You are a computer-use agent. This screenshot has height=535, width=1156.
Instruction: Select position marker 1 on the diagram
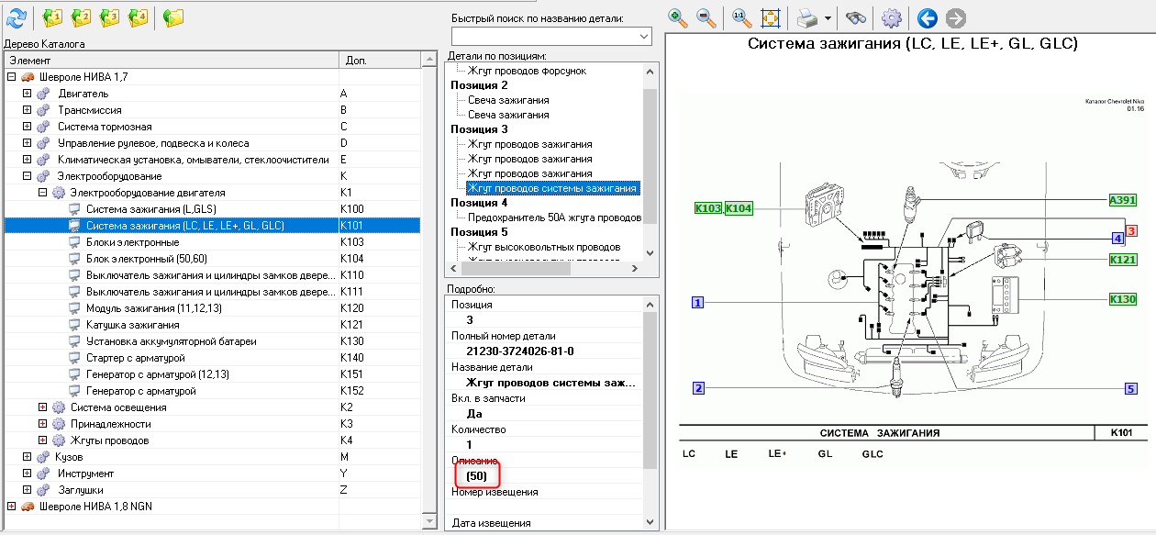pos(698,302)
